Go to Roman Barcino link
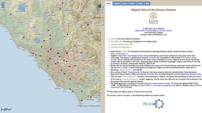Screen dimensions: 202x113 [126, 70]
